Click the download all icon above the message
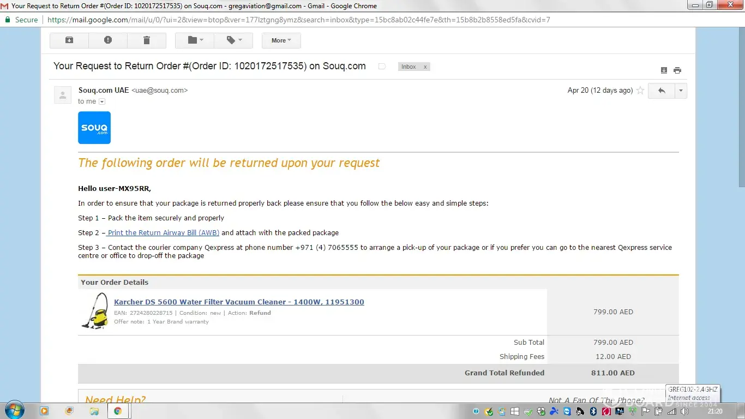Screen dimensions: 745x419 [664, 70]
